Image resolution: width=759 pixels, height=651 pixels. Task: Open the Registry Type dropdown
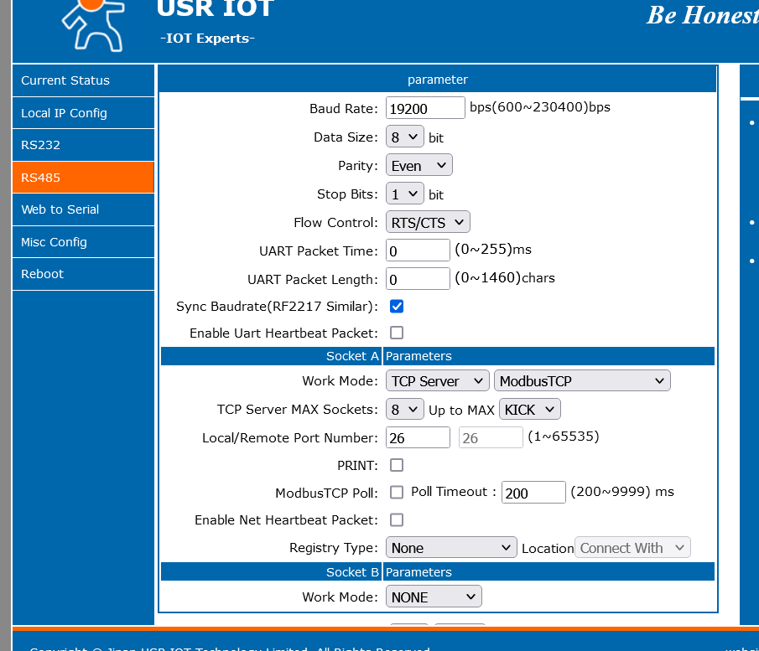[451, 548]
